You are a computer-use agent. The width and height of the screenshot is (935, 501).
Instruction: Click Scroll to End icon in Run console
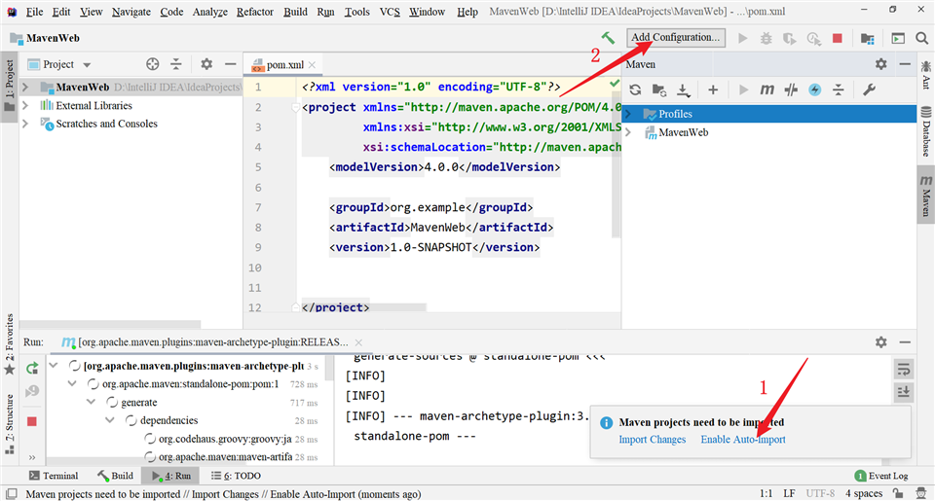coord(904,392)
